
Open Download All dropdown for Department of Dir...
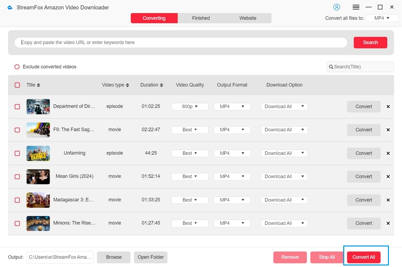(284, 107)
